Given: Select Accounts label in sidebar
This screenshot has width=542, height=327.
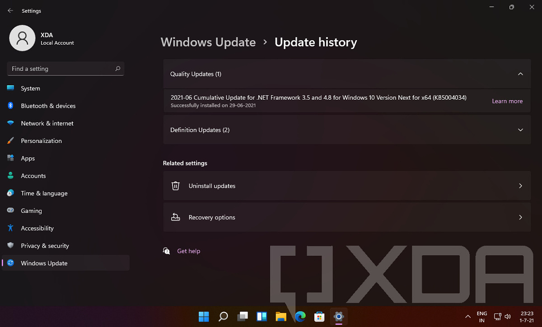Looking at the screenshot, I should 33,176.
